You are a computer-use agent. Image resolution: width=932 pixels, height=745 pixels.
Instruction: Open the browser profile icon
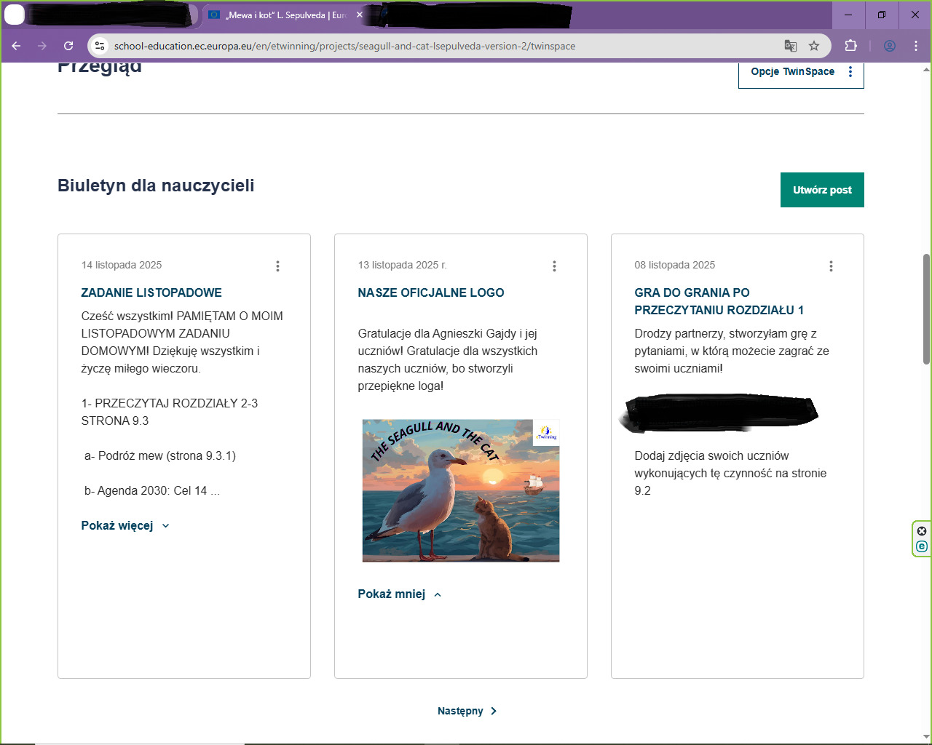tap(889, 46)
